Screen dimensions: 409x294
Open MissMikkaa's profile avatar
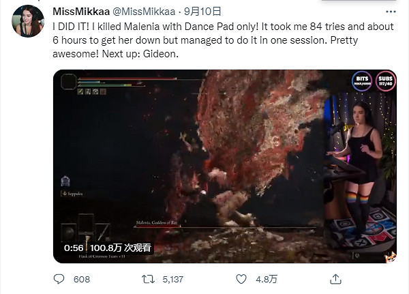pyautogui.click(x=28, y=21)
